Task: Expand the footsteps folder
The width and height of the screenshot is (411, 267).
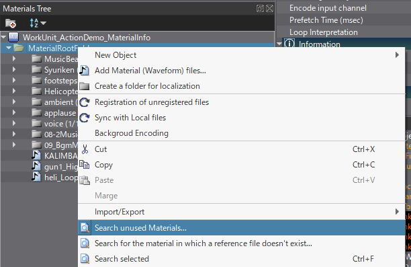Action: point(14,80)
